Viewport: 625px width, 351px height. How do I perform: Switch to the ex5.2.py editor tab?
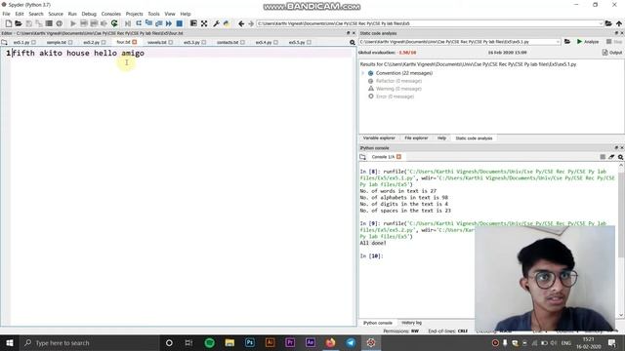[x=91, y=42]
